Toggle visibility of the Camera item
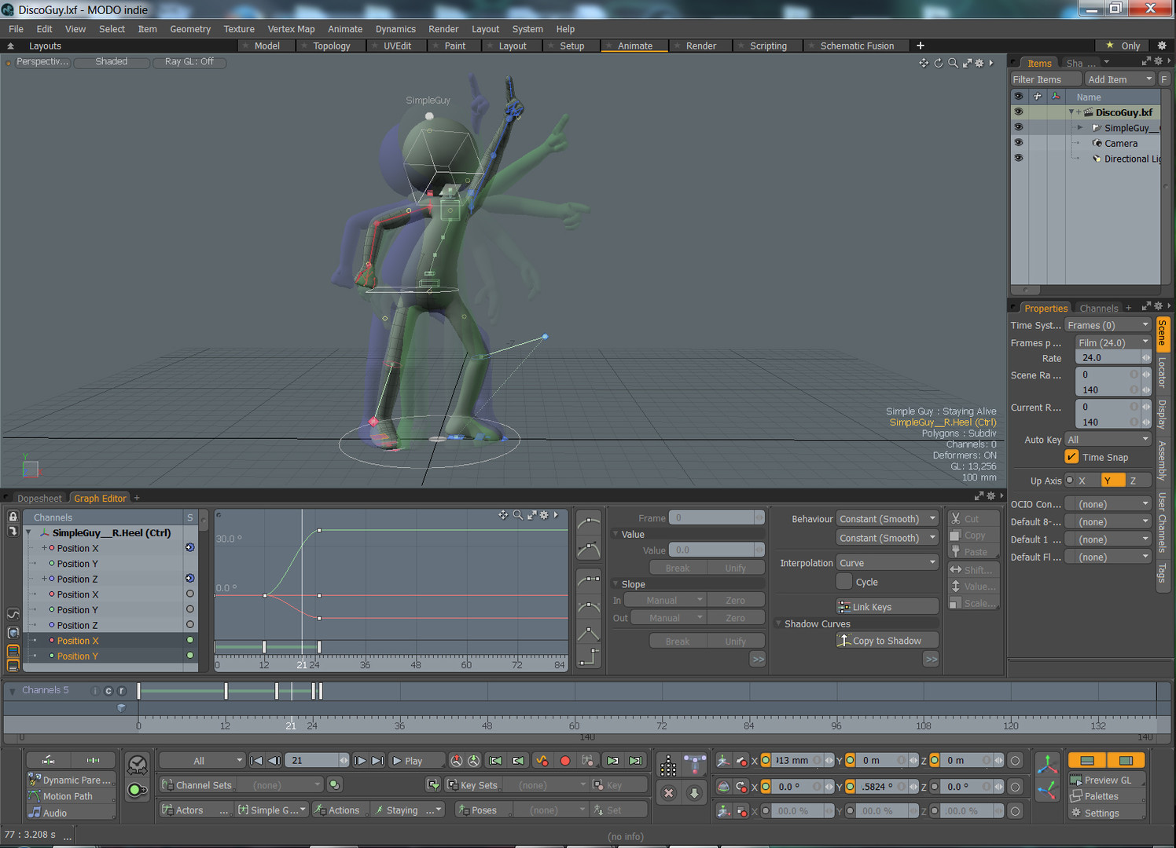The height and width of the screenshot is (848, 1176). pyautogui.click(x=1018, y=143)
